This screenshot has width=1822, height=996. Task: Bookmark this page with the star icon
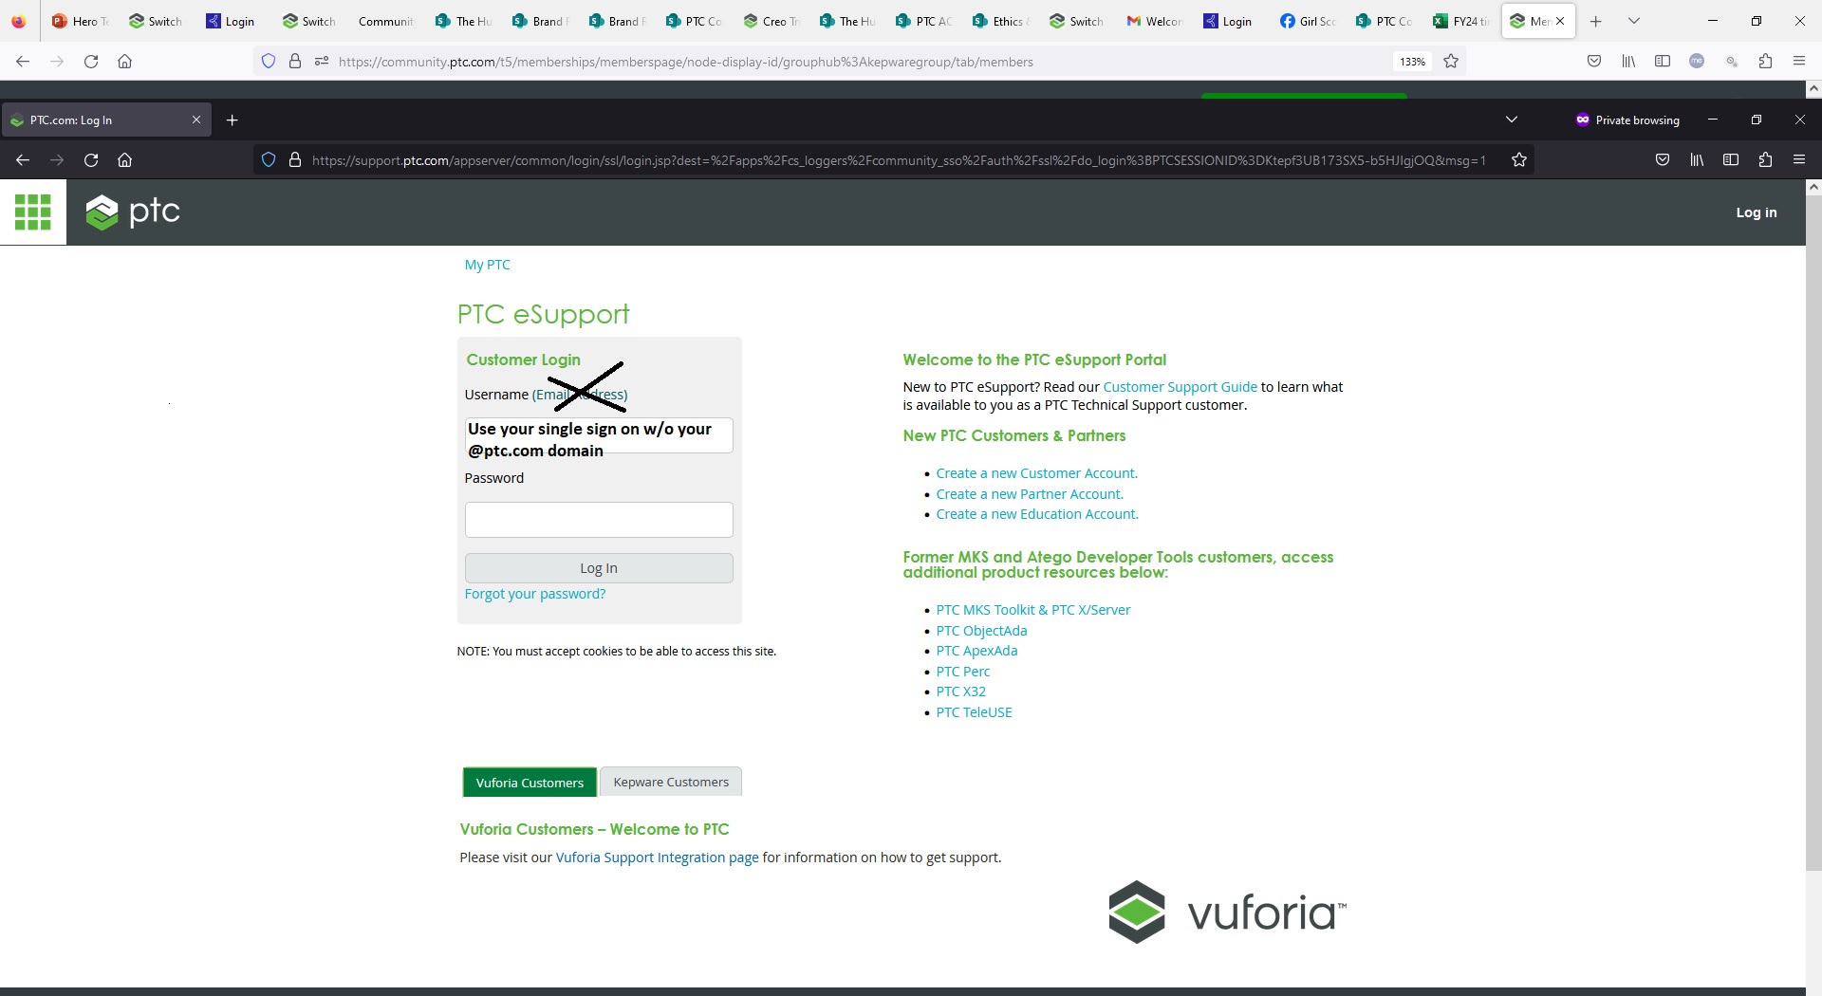(x=1519, y=159)
